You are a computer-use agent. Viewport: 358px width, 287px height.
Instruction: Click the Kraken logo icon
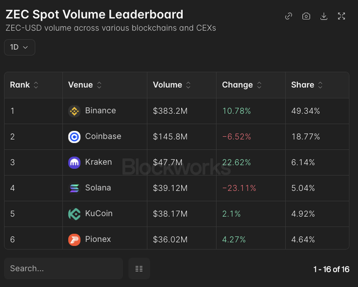tap(74, 162)
